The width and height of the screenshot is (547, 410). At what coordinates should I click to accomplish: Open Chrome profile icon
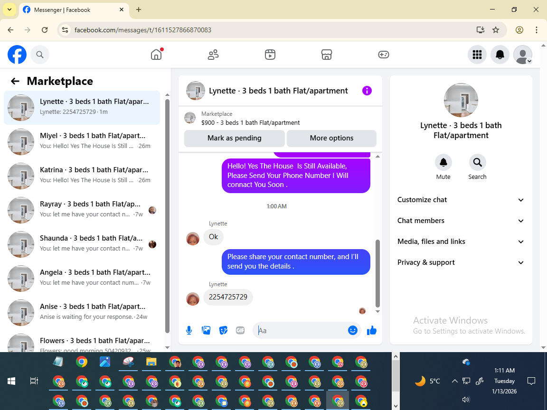(519, 30)
